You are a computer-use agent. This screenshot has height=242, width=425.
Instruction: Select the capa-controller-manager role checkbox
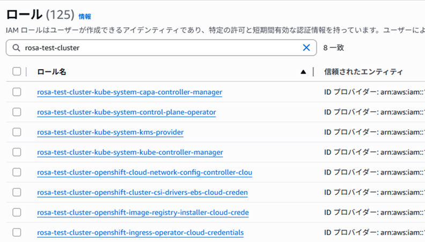(17, 92)
